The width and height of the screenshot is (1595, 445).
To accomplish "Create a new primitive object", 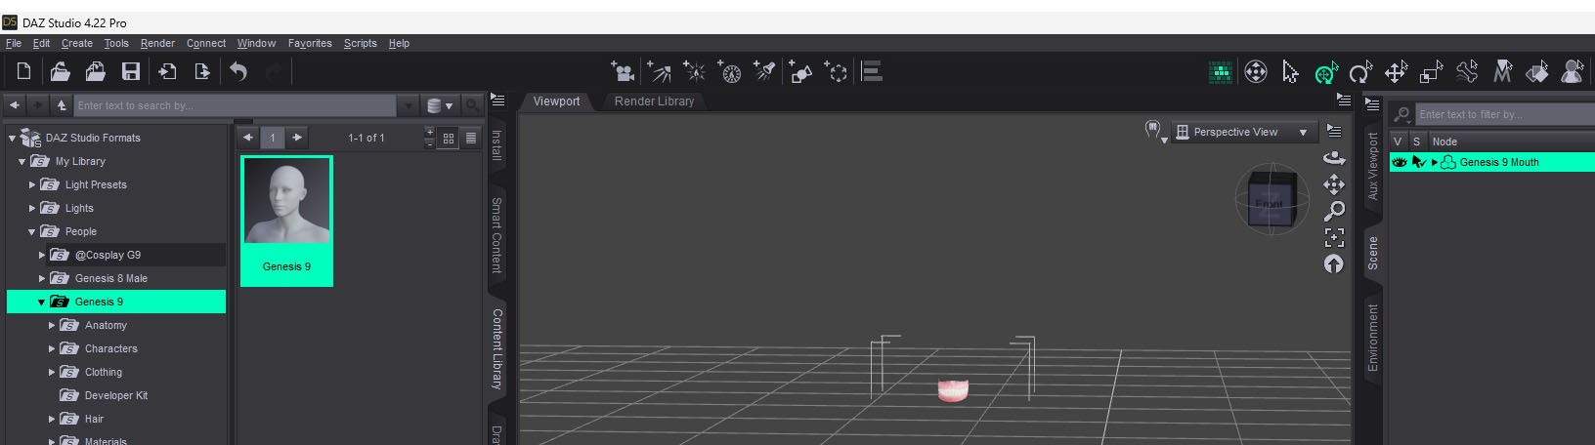I will (x=800, y=71).
